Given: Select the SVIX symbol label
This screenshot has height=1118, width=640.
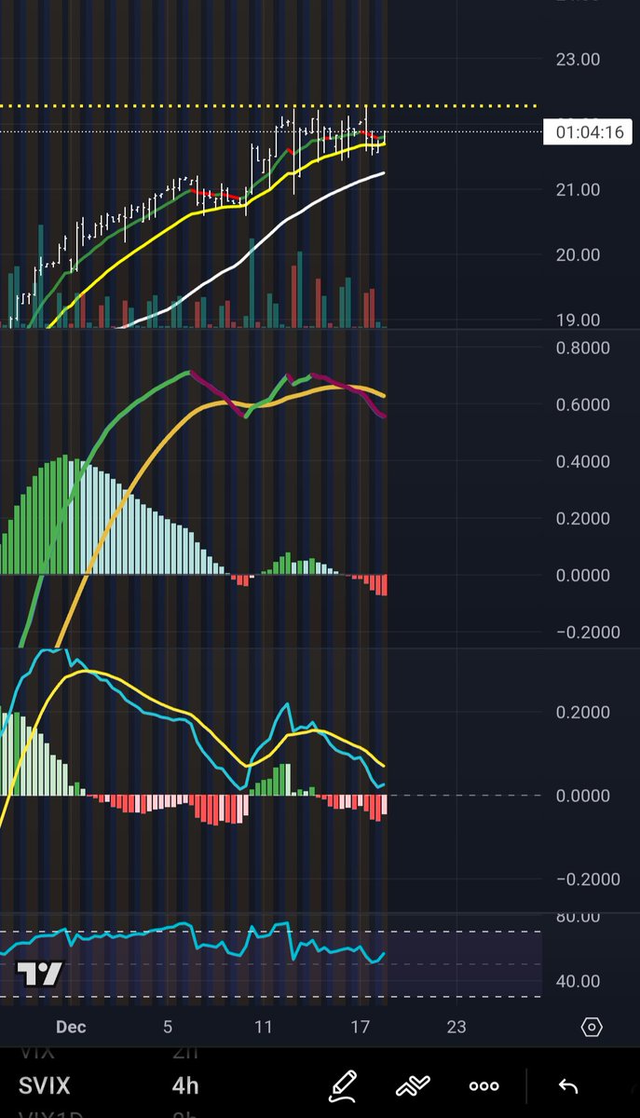Looking at the screenshot, I should coord(45,1085).
